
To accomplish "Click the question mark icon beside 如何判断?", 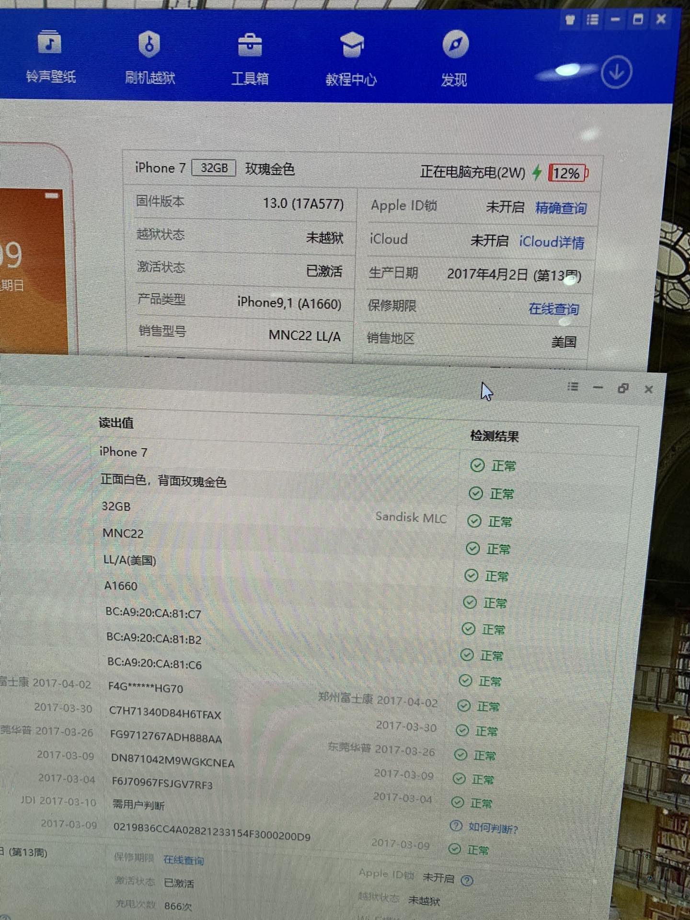I will click(x=456, y=826).
